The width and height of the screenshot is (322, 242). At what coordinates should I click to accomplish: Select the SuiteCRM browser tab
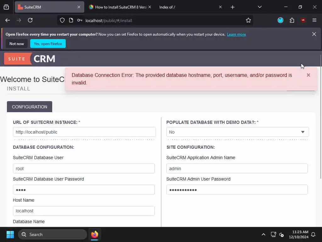click(49, 7)
